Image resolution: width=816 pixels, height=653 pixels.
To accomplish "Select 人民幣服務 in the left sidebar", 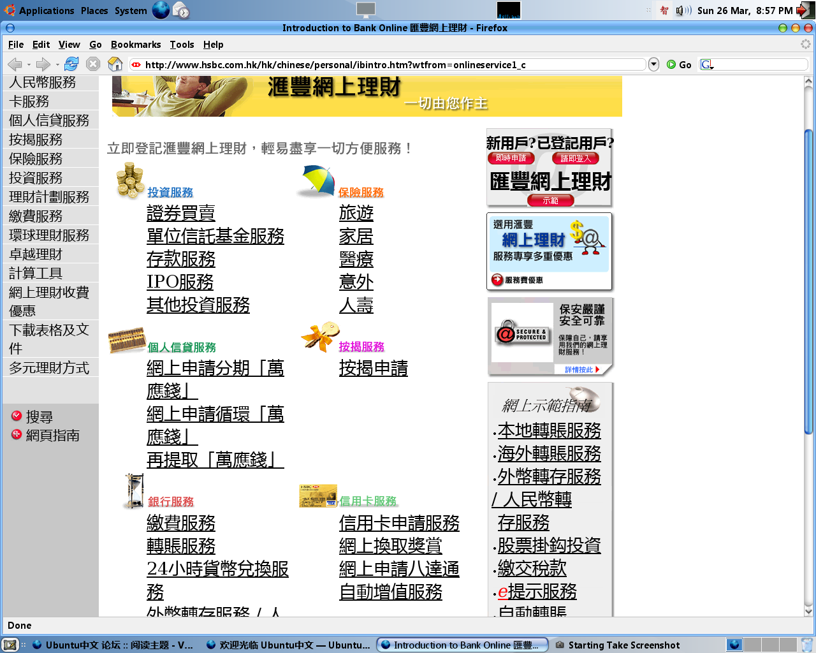I will 43,83.
